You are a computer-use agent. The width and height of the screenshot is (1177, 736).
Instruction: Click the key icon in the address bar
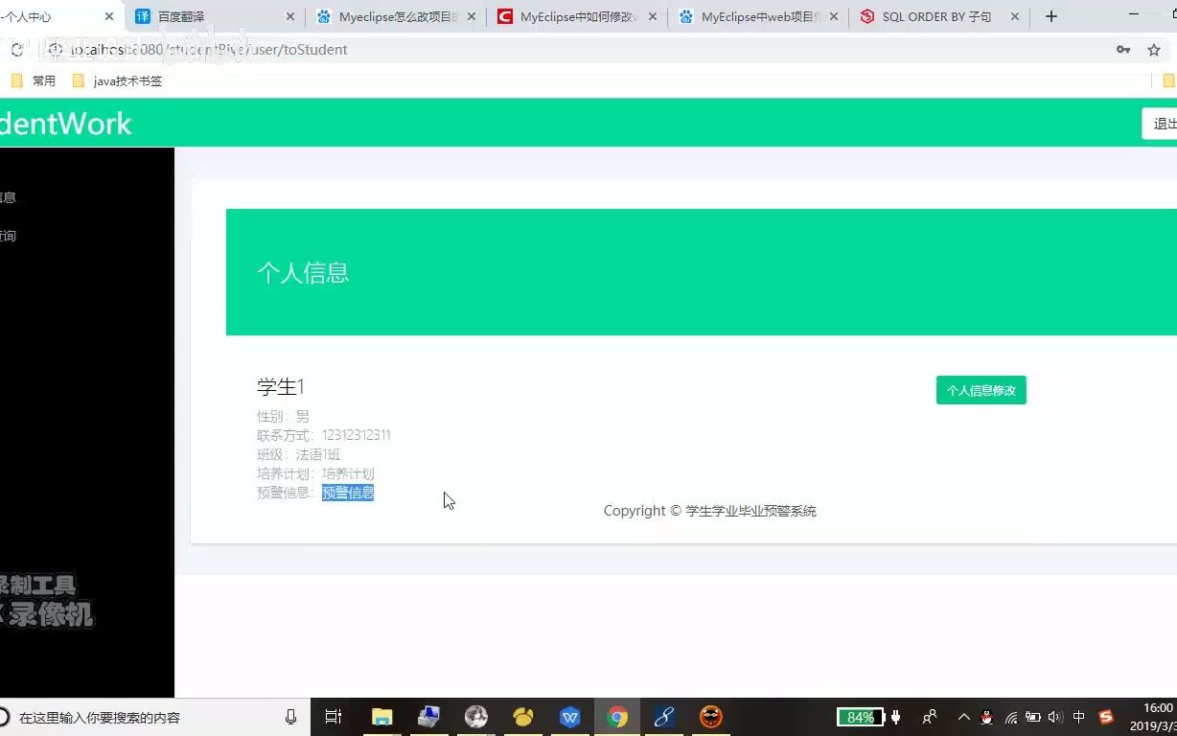1123,48
